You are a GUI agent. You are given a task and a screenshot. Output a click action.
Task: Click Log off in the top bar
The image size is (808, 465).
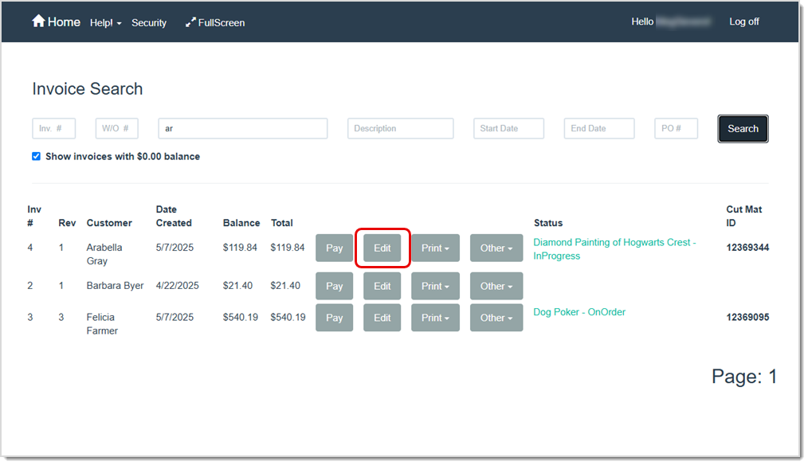point(743,21)
